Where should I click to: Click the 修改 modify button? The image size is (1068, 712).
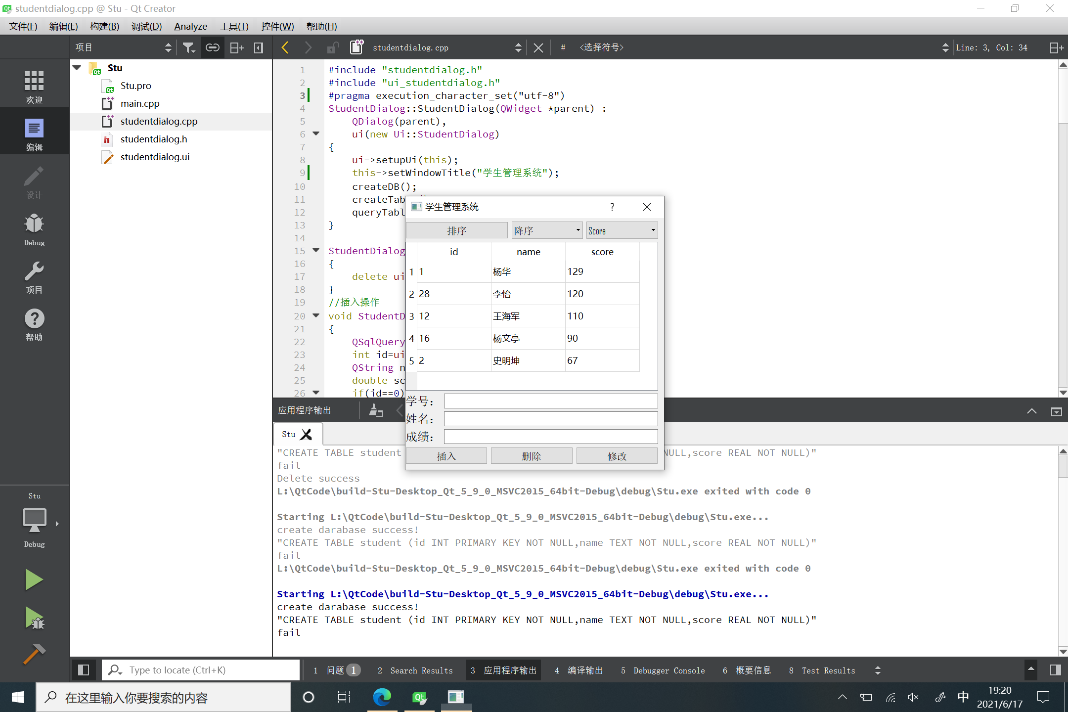(617, 456)
